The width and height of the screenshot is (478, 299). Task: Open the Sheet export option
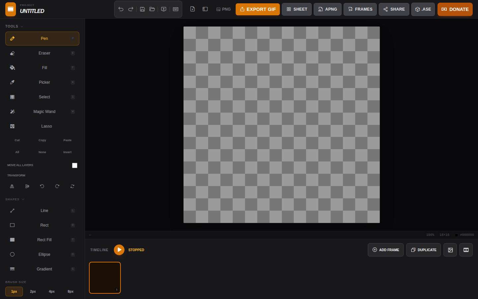pyautogui.click(x=297, y=9)
